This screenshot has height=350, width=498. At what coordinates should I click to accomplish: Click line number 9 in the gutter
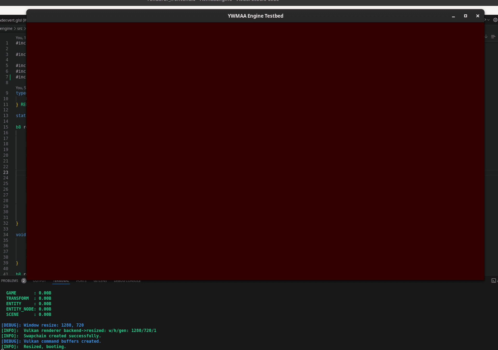(x=7, y=93)
